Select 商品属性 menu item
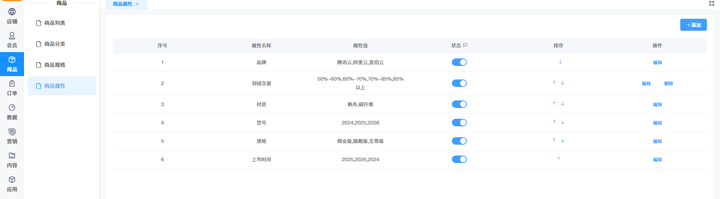The width and height of the screenshot is (720, 199). point(61,86)
